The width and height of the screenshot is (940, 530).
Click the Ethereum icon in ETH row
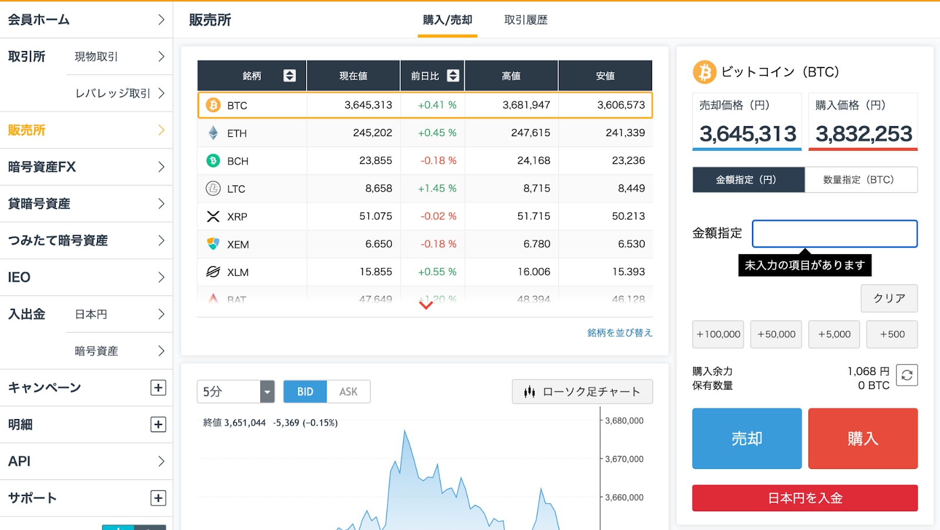pos(213,133)
